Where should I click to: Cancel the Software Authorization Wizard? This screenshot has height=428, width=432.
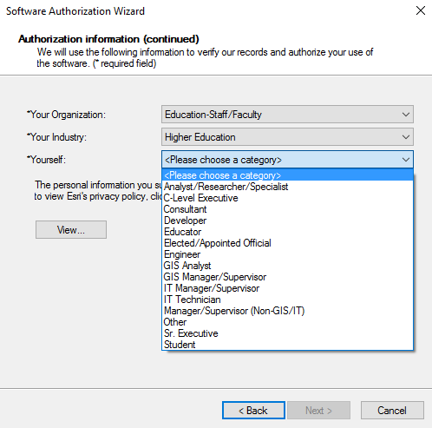pos(392,411)
